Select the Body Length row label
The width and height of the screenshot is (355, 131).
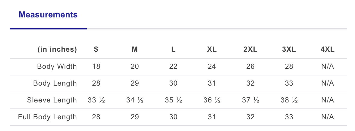point(55,83)
